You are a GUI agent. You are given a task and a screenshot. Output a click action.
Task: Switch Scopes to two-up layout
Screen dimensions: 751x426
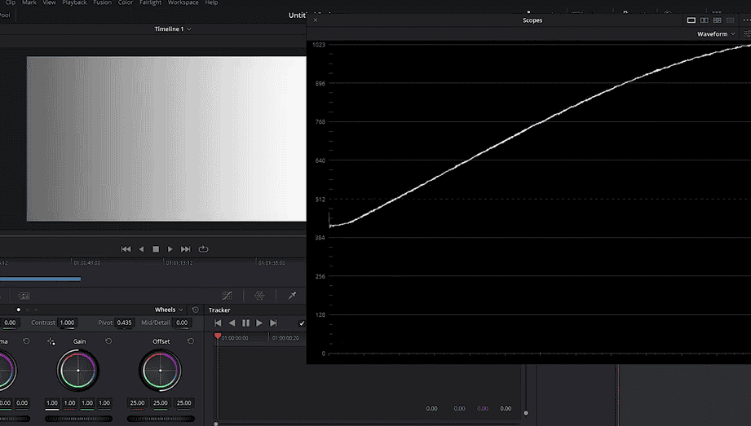click(704, 20)
